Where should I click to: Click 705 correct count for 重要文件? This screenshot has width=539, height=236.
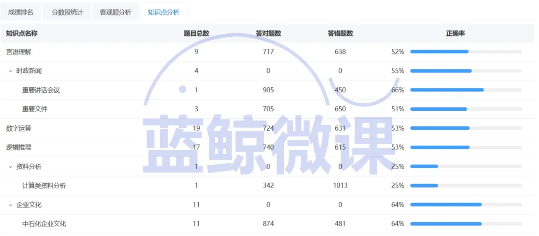point(269,109)
